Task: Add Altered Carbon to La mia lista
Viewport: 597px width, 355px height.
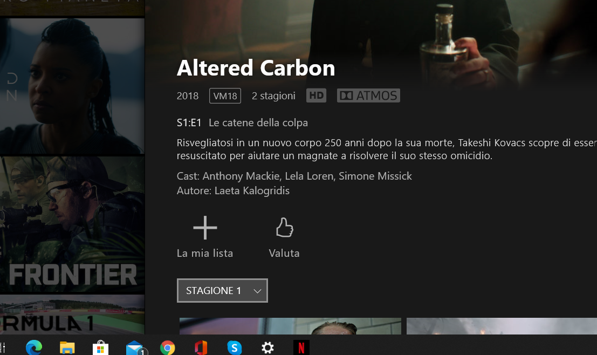Action: [205, 228]
